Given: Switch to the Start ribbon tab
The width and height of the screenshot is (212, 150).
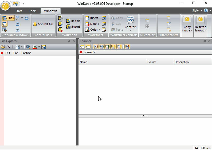Looking at the screenshot, I should [x=19, y=11].
